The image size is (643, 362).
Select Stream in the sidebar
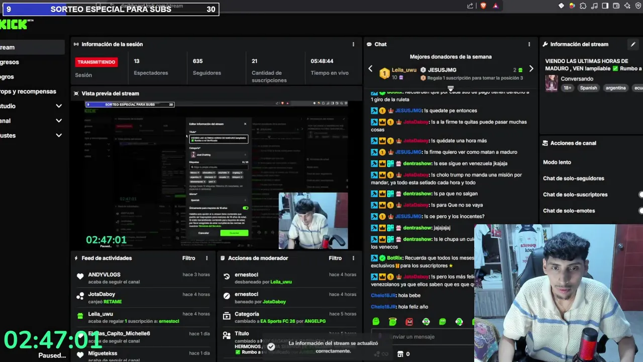pyautogui.click(x=32, y=47)
